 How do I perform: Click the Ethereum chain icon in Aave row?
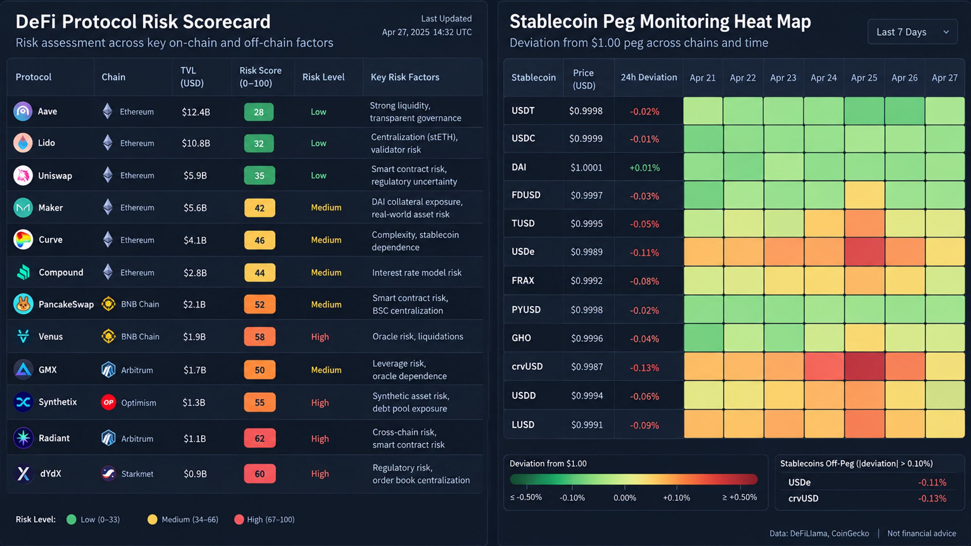[108, 111]
